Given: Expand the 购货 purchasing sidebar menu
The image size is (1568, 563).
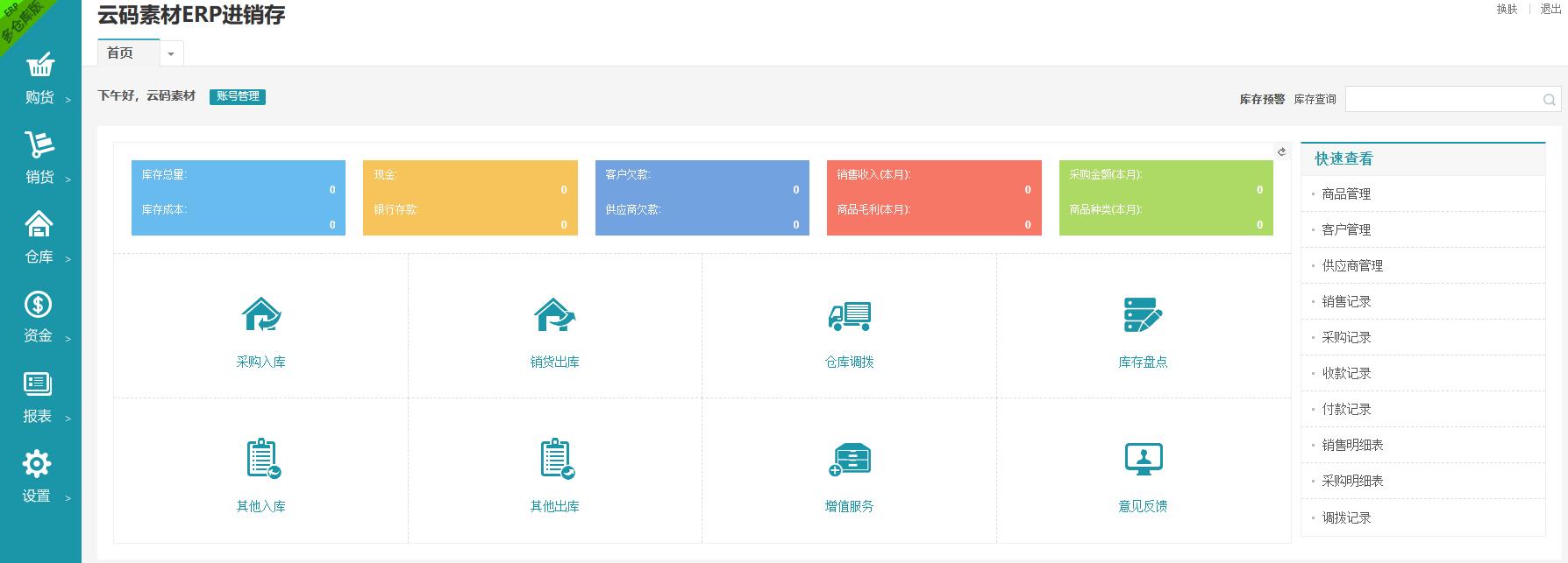Looking at the screenshot, I should pos(40,79).
